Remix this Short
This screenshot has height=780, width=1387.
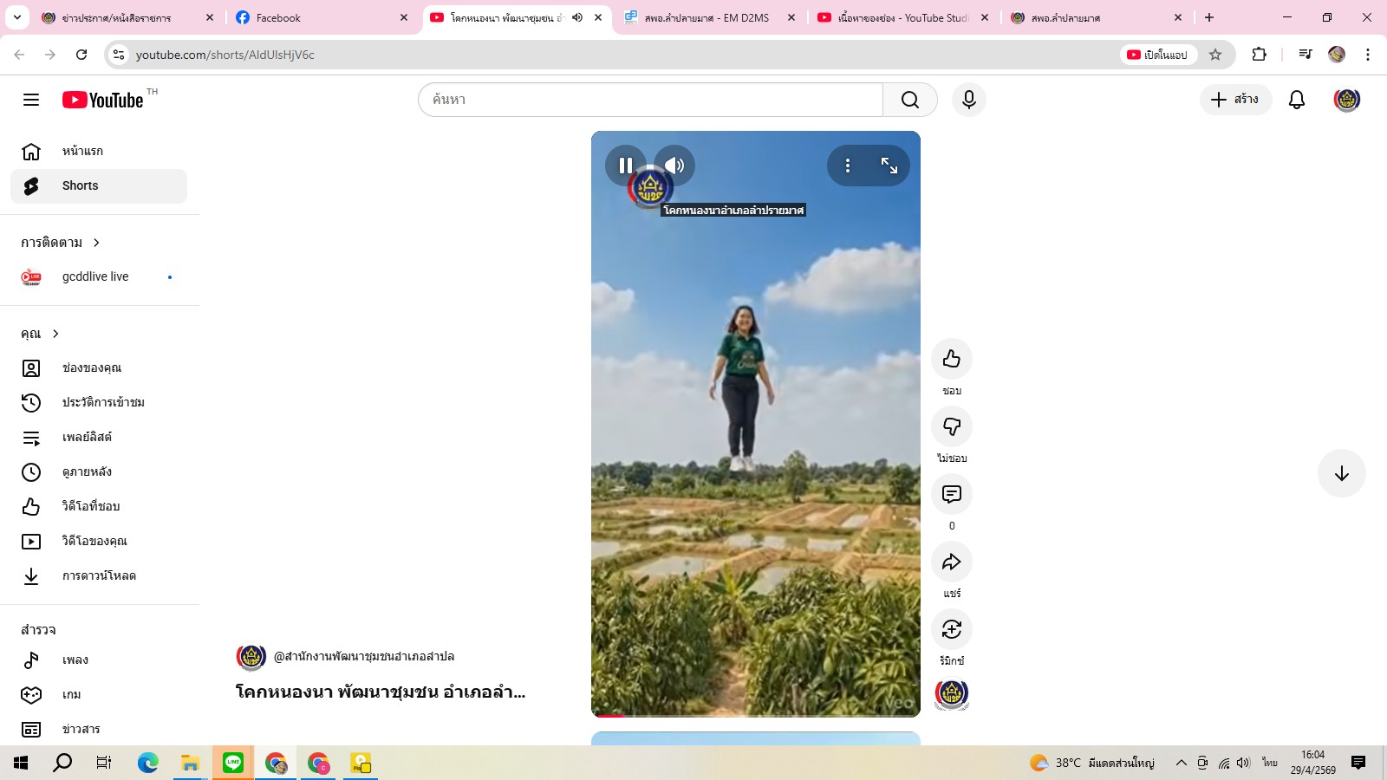pyautogui.click(x=951, y=629)
